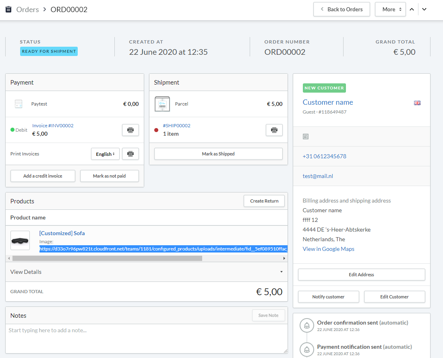Click the Create Return button
This screenshot has height=358, width=443.
click(x=264, y=201)
